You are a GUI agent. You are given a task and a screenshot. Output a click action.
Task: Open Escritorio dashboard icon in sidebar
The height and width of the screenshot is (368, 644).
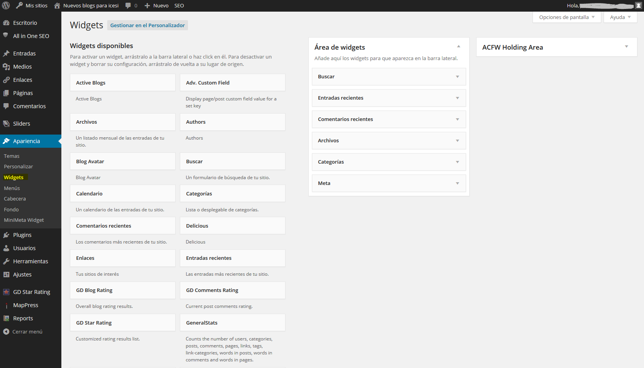(x=6, y=23)
